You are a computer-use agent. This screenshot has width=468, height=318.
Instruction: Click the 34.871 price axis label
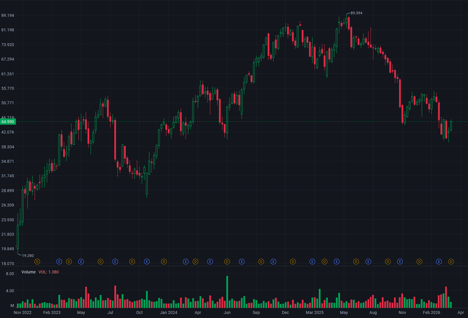point(8,161)
